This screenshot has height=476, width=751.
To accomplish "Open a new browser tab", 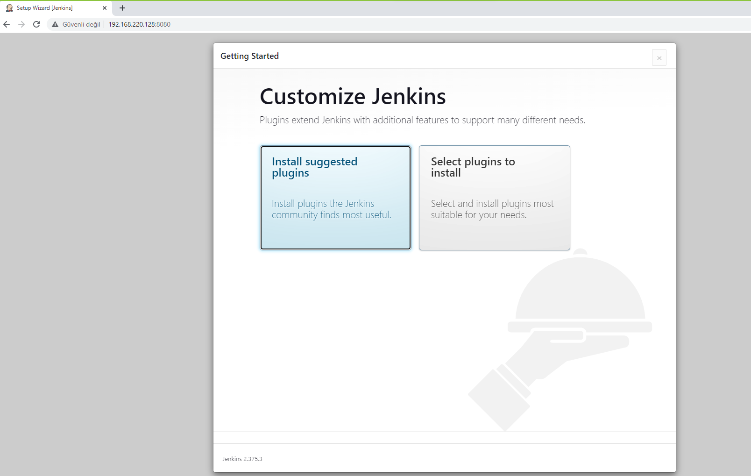I will [122, 8].
